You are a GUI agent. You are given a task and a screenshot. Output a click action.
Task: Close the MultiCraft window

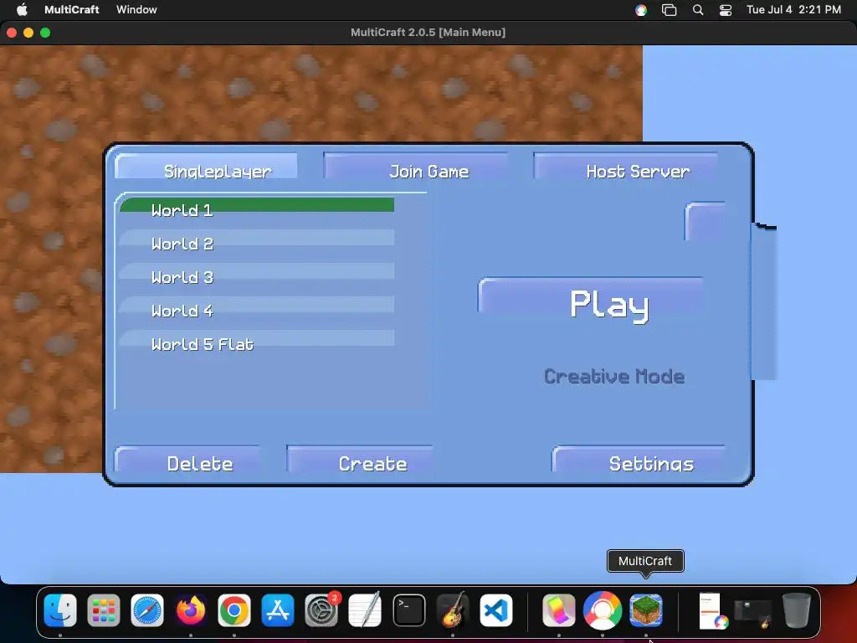tap(12, 33)
